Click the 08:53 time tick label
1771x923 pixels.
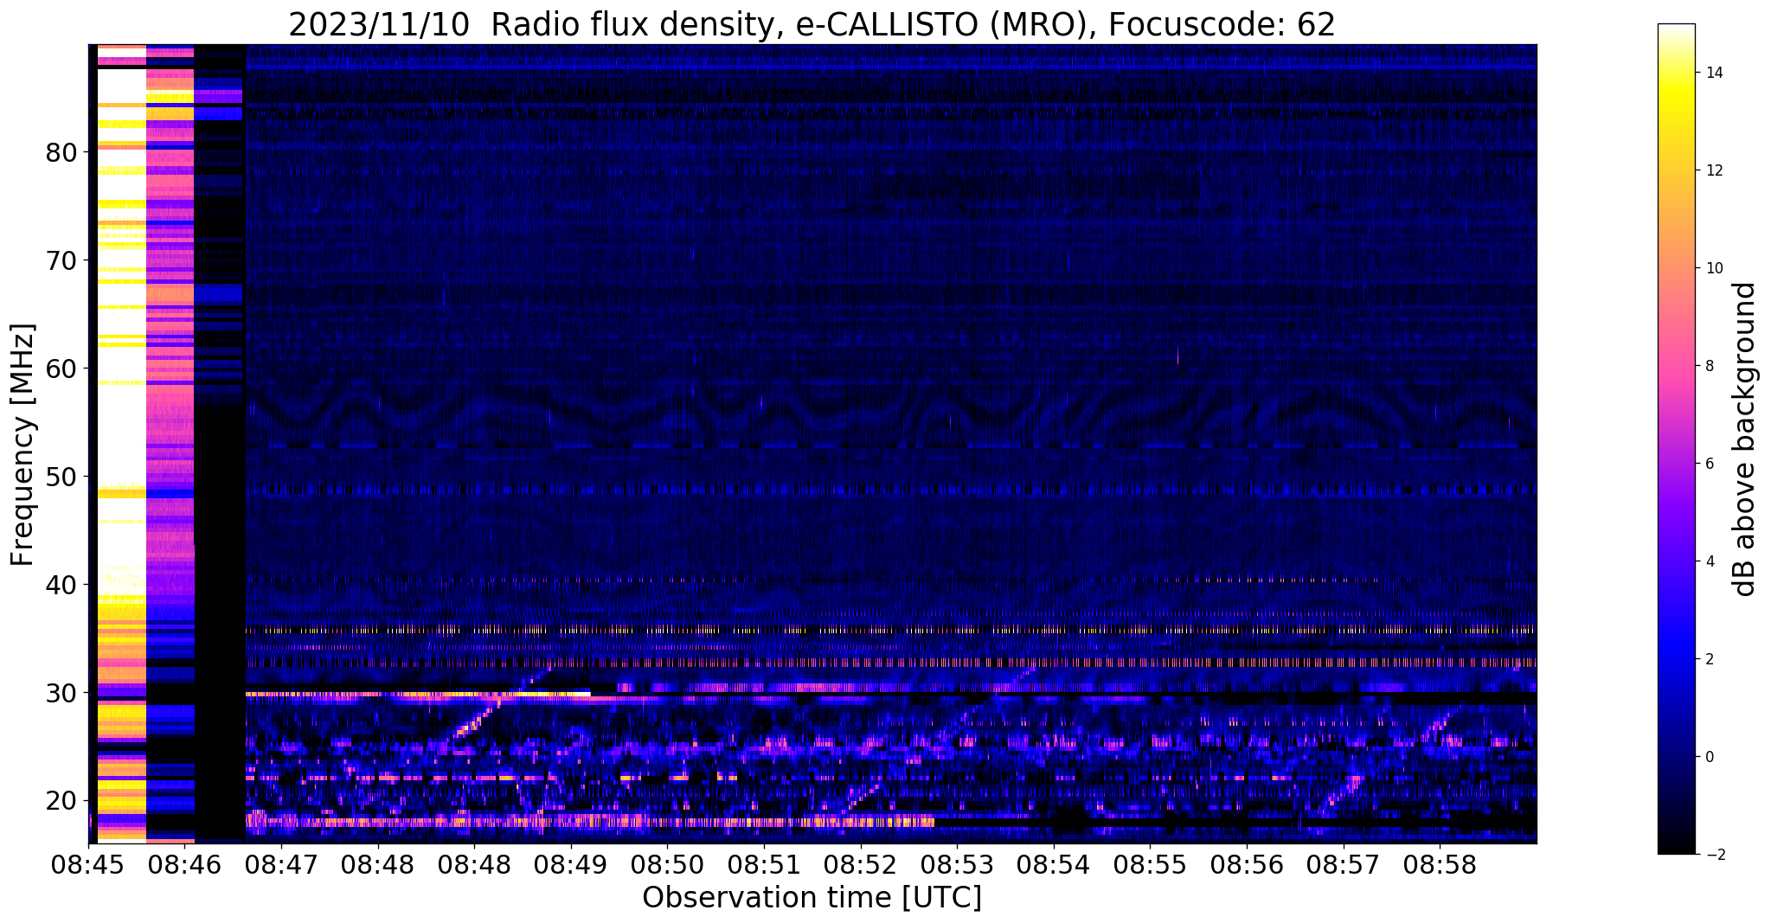[x=956, y=865]
